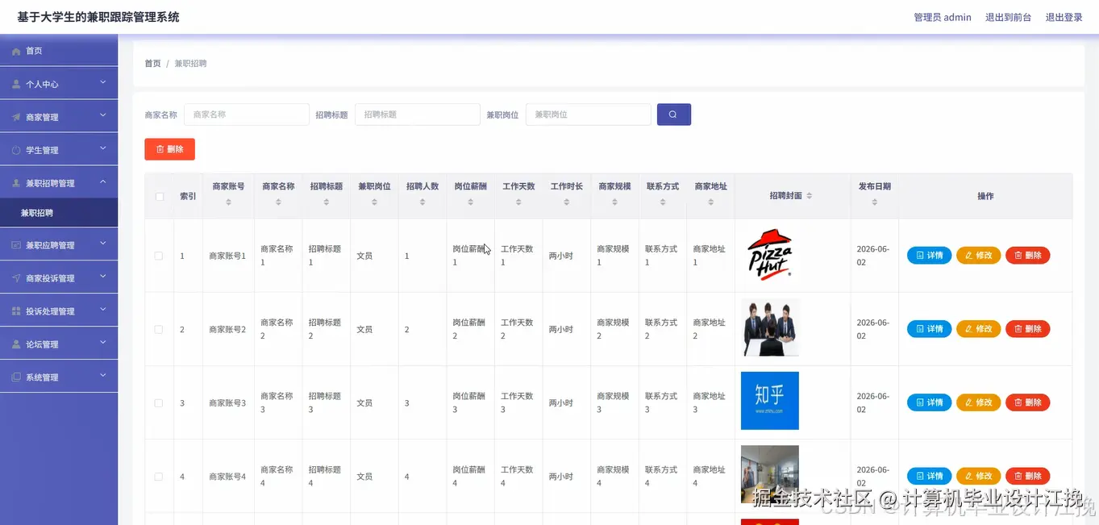Expand 商家投诉管理 menu chevron

pos(103,277)
